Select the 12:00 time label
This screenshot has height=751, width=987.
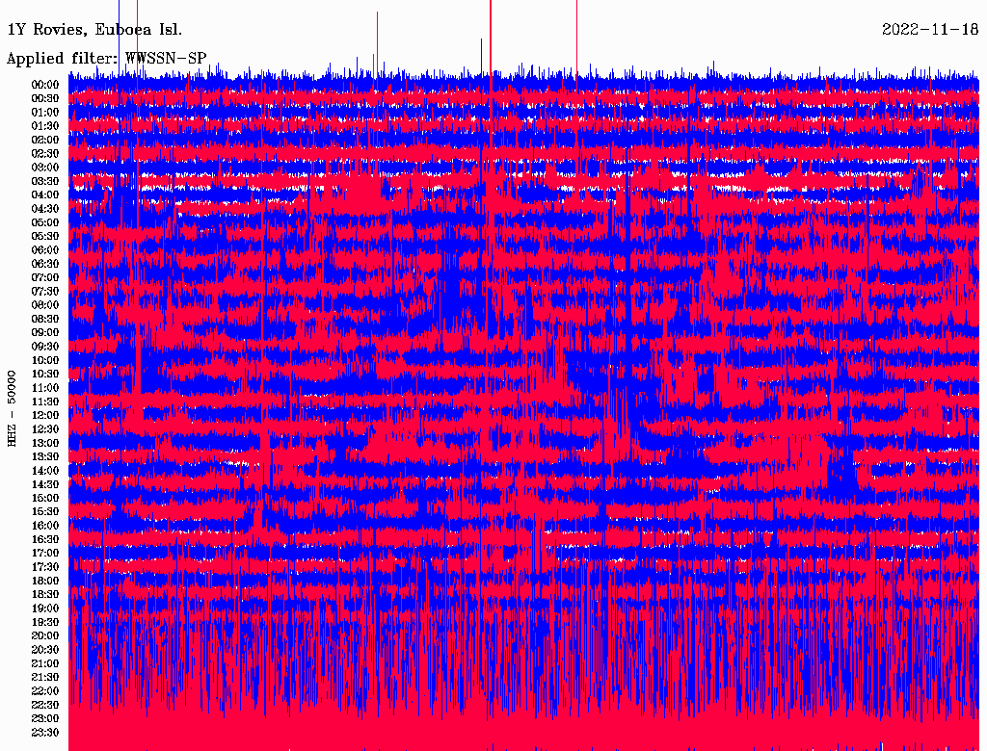point(45,416)
